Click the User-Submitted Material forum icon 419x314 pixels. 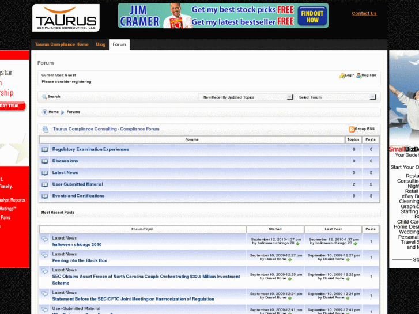click(44, 184)
